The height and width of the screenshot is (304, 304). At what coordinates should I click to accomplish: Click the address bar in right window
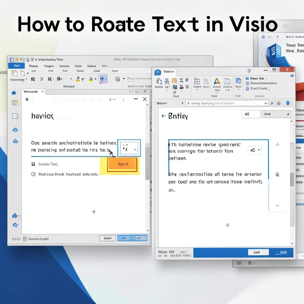227,103
